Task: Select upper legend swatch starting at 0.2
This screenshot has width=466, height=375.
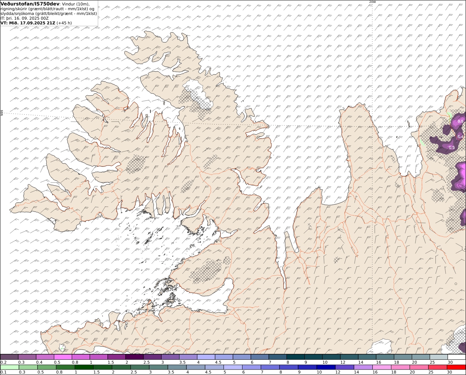Action: click(x=9, y=357)
